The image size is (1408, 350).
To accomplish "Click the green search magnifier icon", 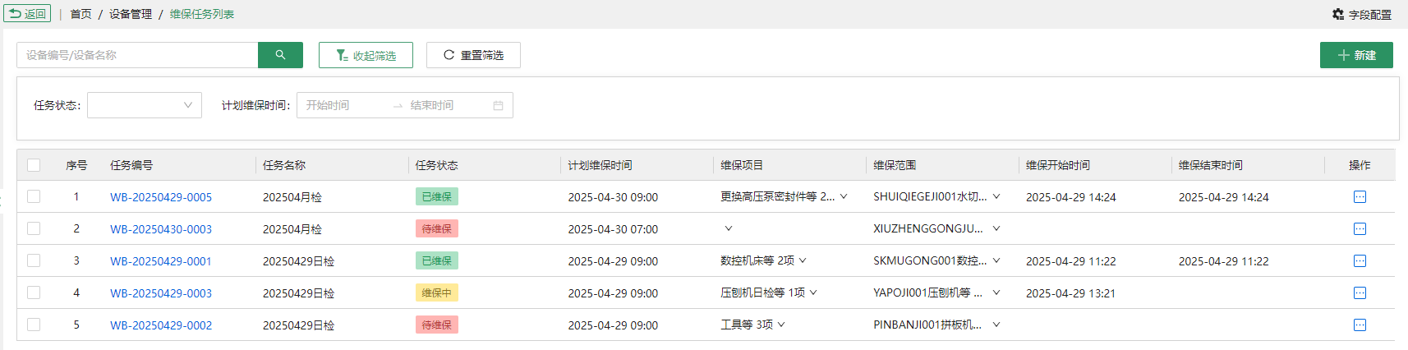I will click(x=280, y=55).
